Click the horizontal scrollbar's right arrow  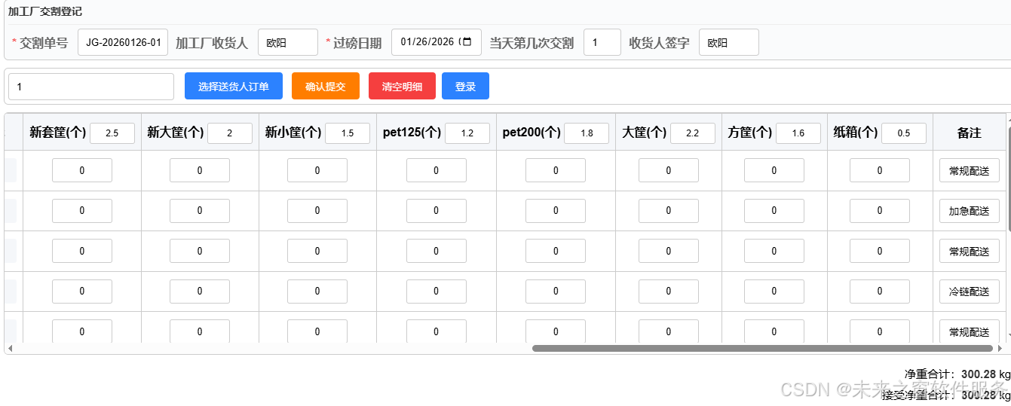[1000, 349]
